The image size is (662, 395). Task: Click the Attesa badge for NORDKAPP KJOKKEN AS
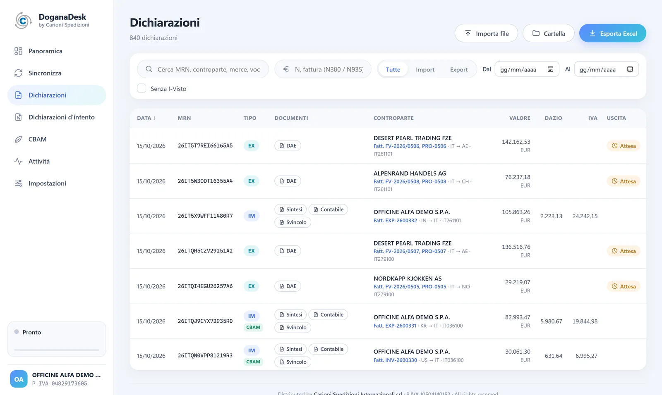[x=624, y=286]
